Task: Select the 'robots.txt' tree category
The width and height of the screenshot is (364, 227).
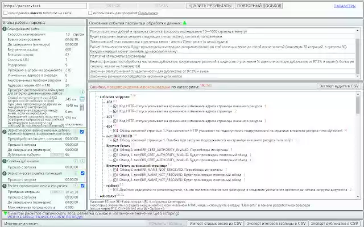Action: (x=107, y=196)
